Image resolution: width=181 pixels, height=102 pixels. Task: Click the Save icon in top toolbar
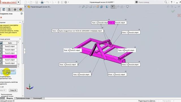tap(36, 2)
